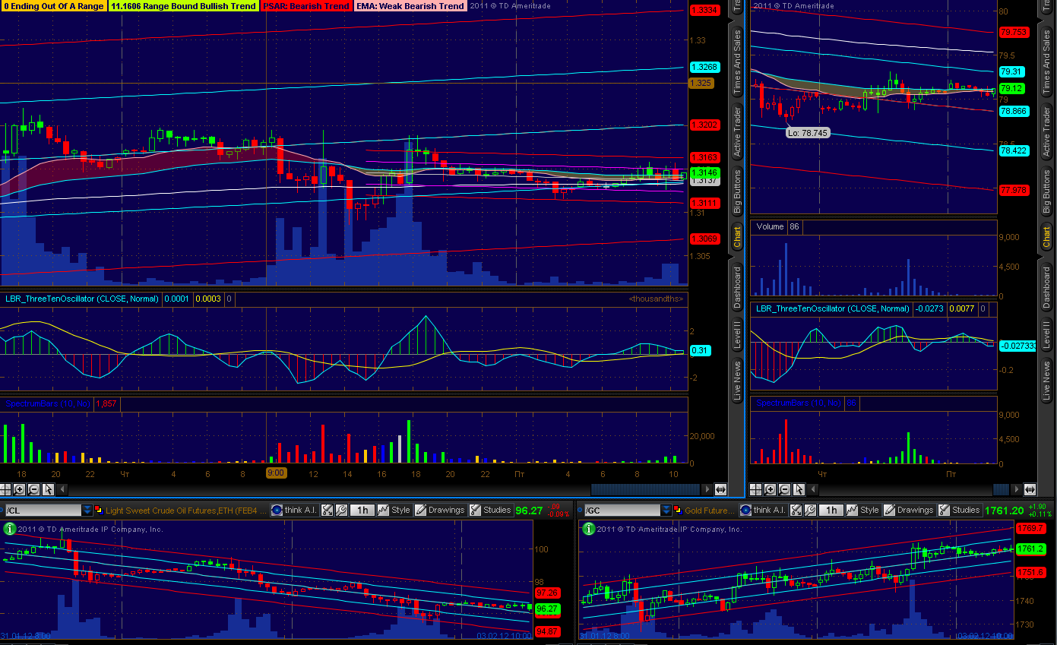The image size is (1057, 645).
Task: Click 'PSAR: Bearish Trend' label
Action: tap(305, 5)
